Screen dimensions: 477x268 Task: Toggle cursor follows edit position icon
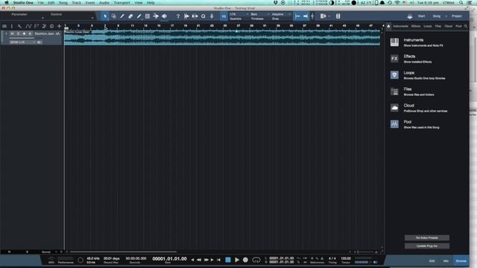[x=312, y=16]
